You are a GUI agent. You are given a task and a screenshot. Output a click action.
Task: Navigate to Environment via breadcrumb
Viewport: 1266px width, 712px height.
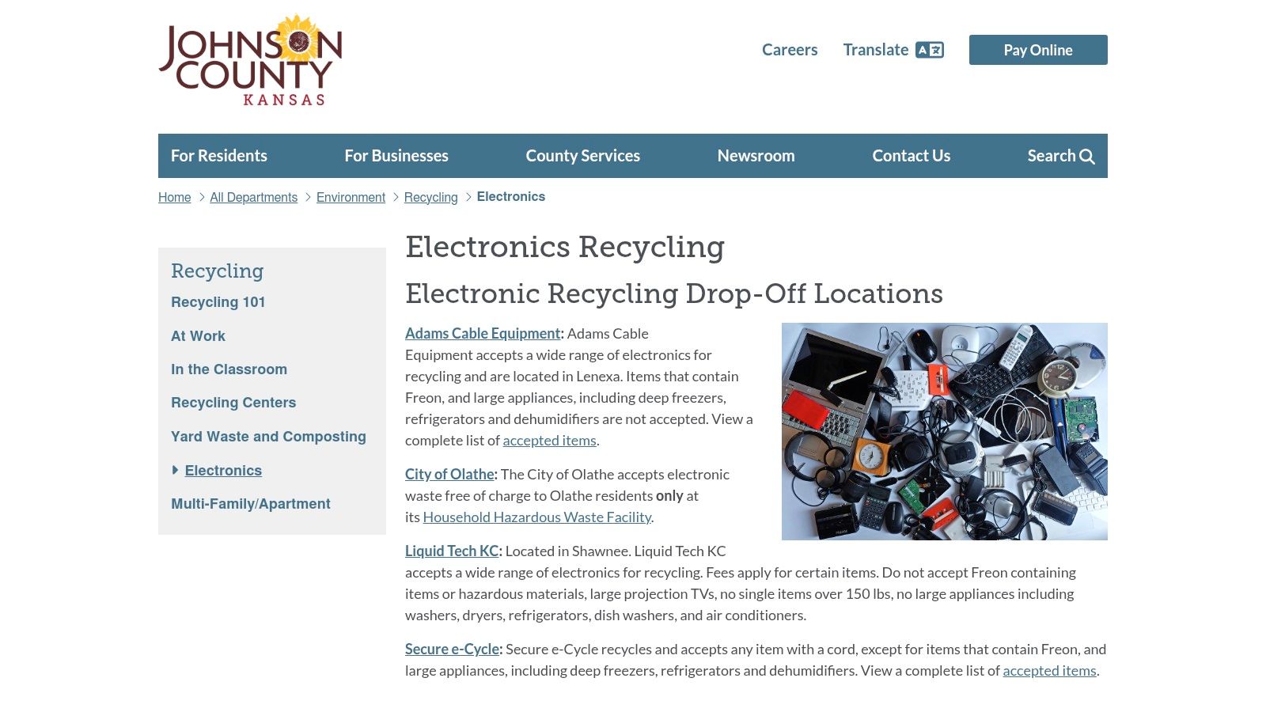click(x=351, y=196)
